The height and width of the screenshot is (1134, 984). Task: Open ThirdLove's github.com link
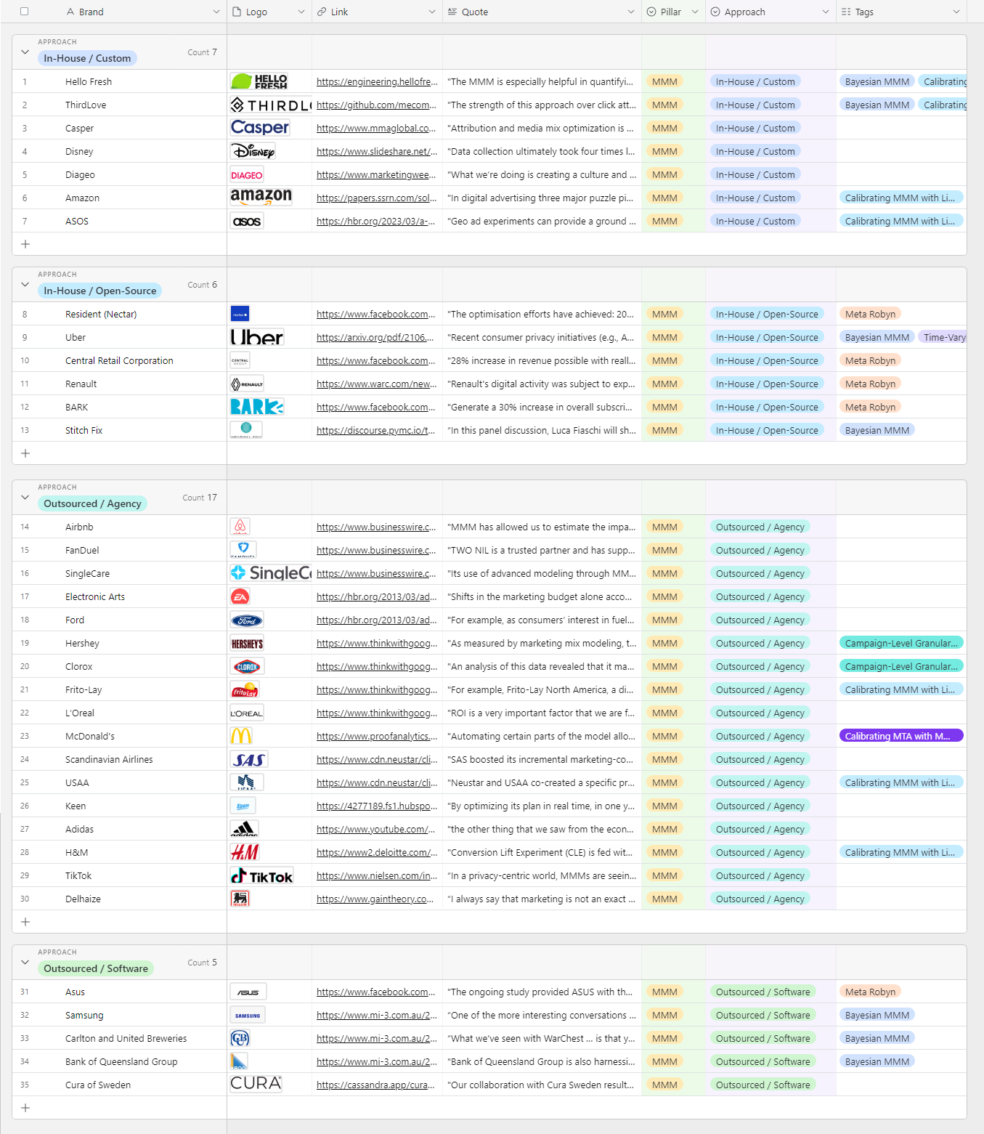377,105
